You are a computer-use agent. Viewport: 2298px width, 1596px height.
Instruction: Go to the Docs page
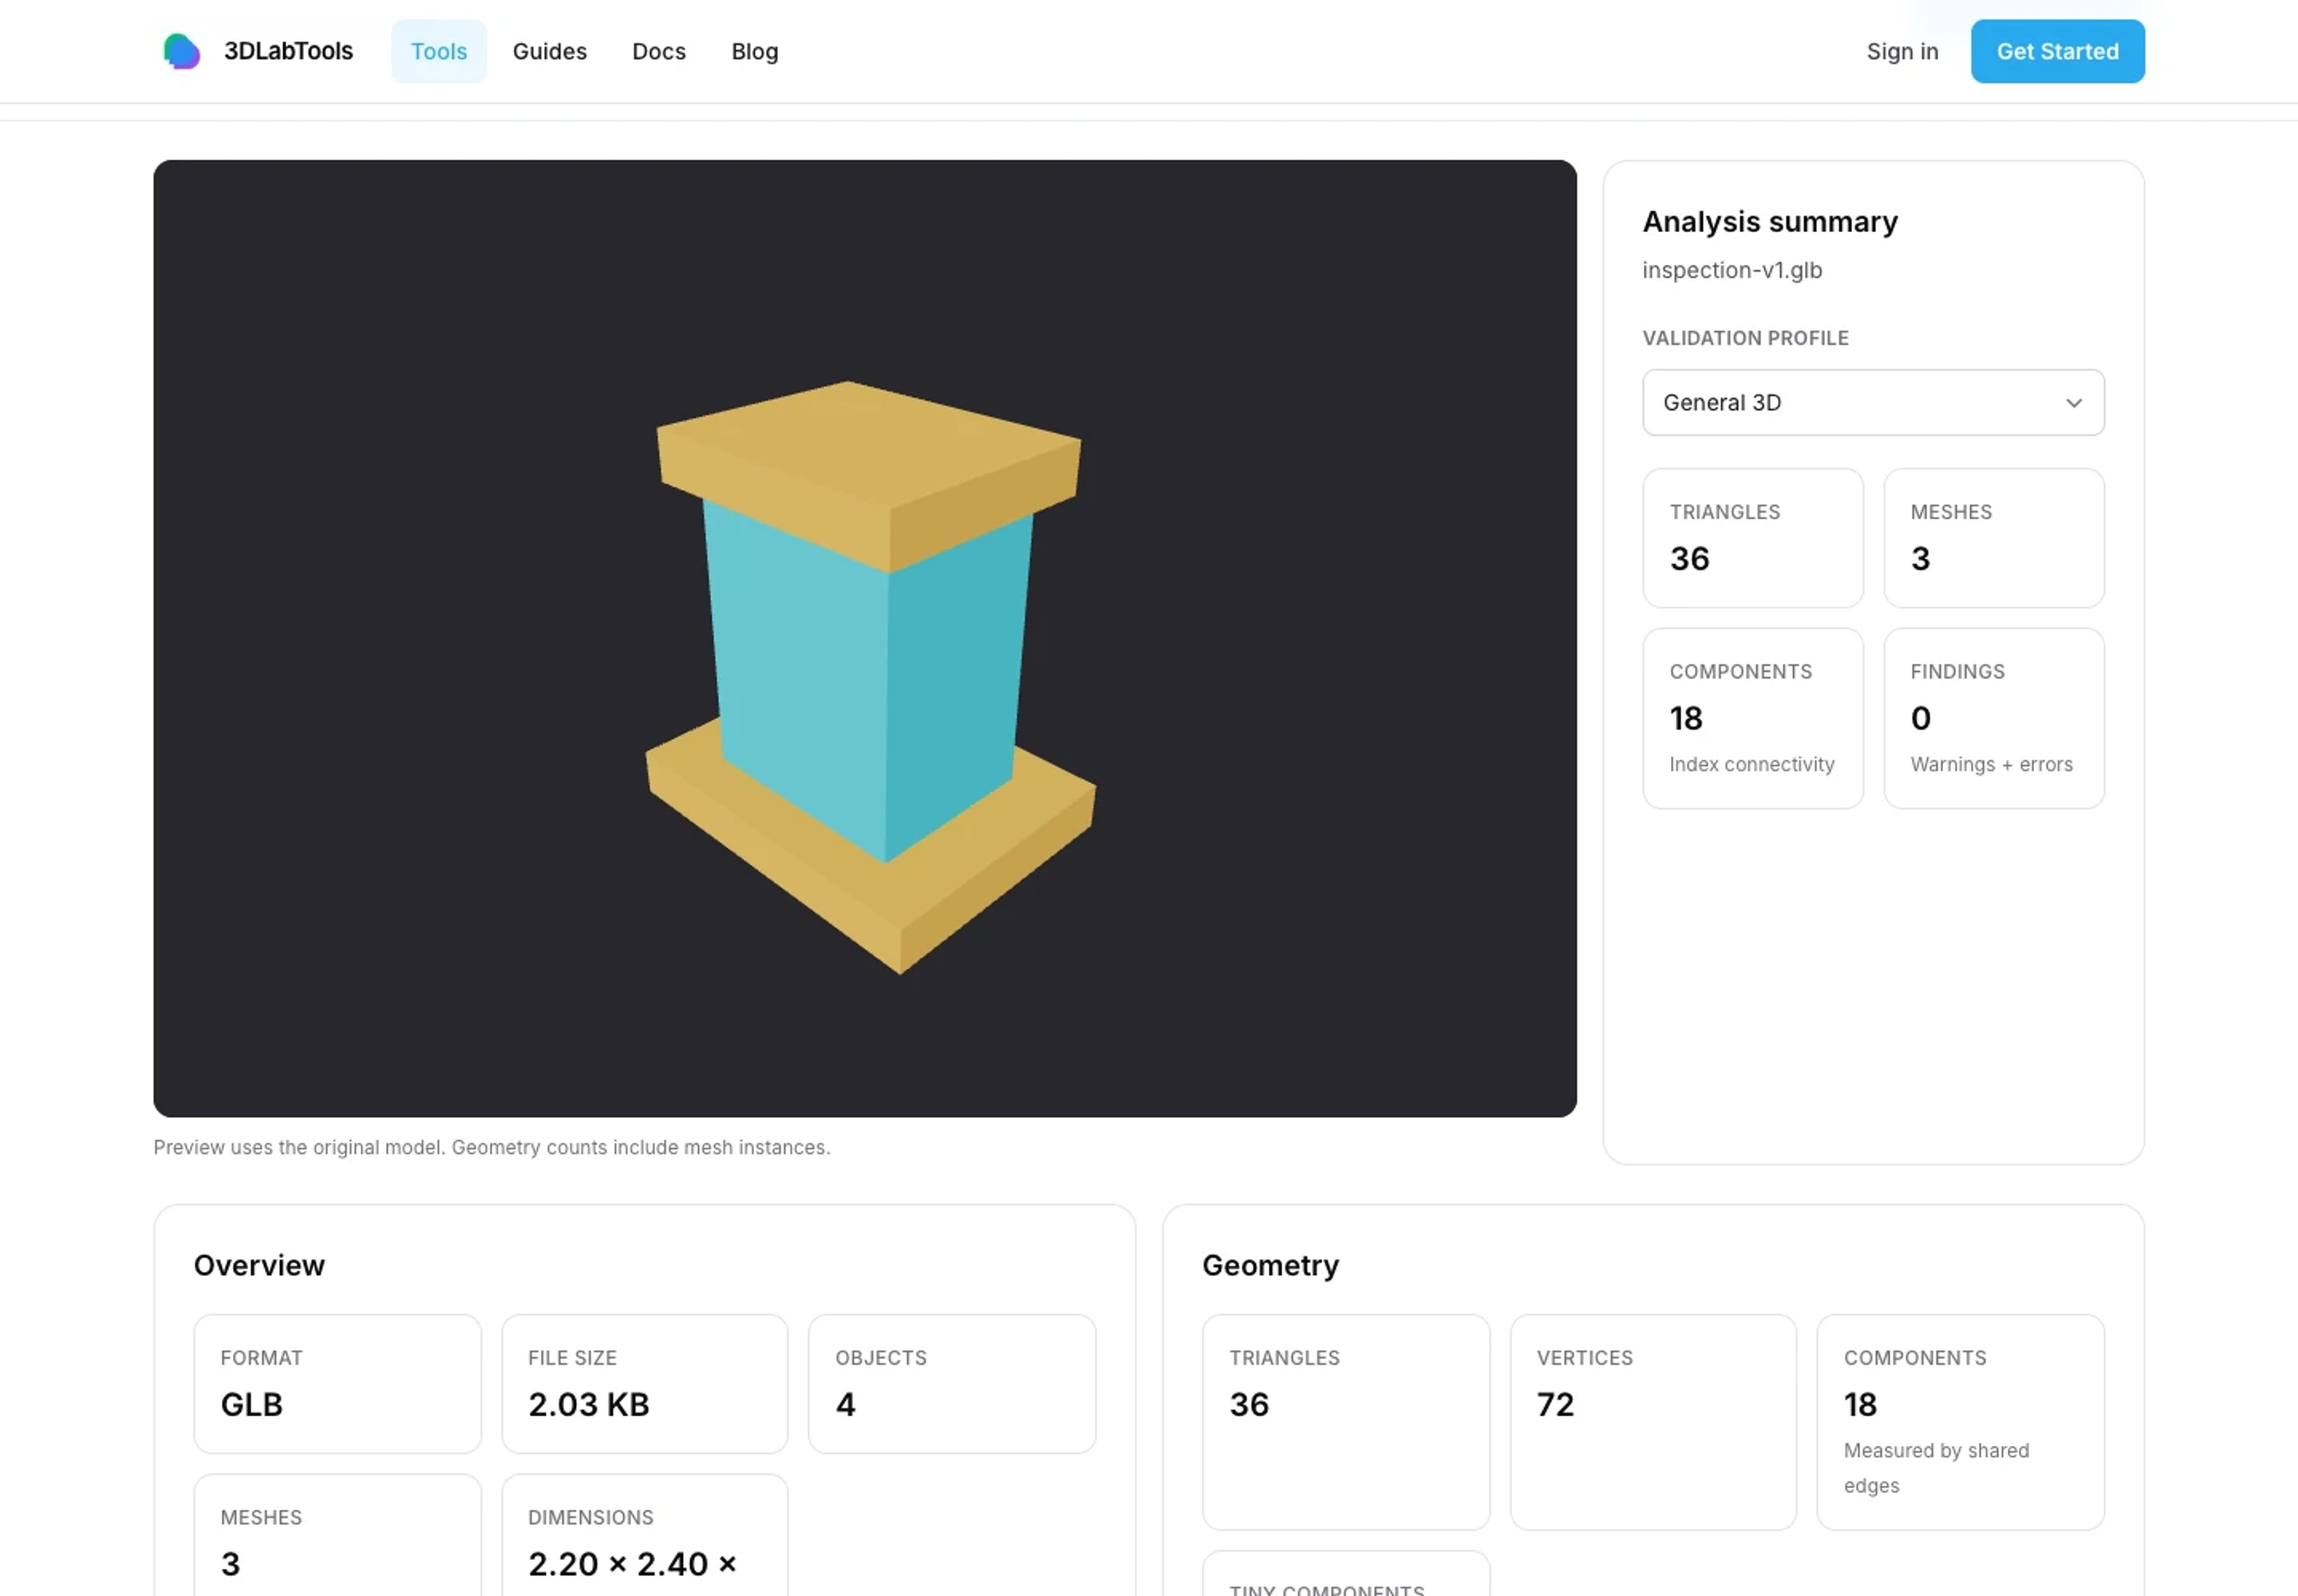click(x=659, y=51)
